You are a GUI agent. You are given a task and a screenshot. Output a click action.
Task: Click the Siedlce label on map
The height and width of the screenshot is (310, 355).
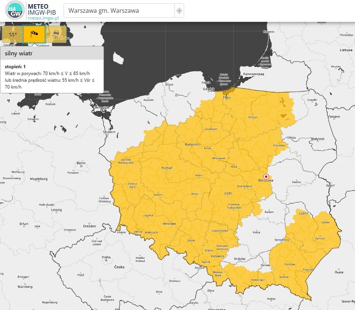[x=296, y=182]
